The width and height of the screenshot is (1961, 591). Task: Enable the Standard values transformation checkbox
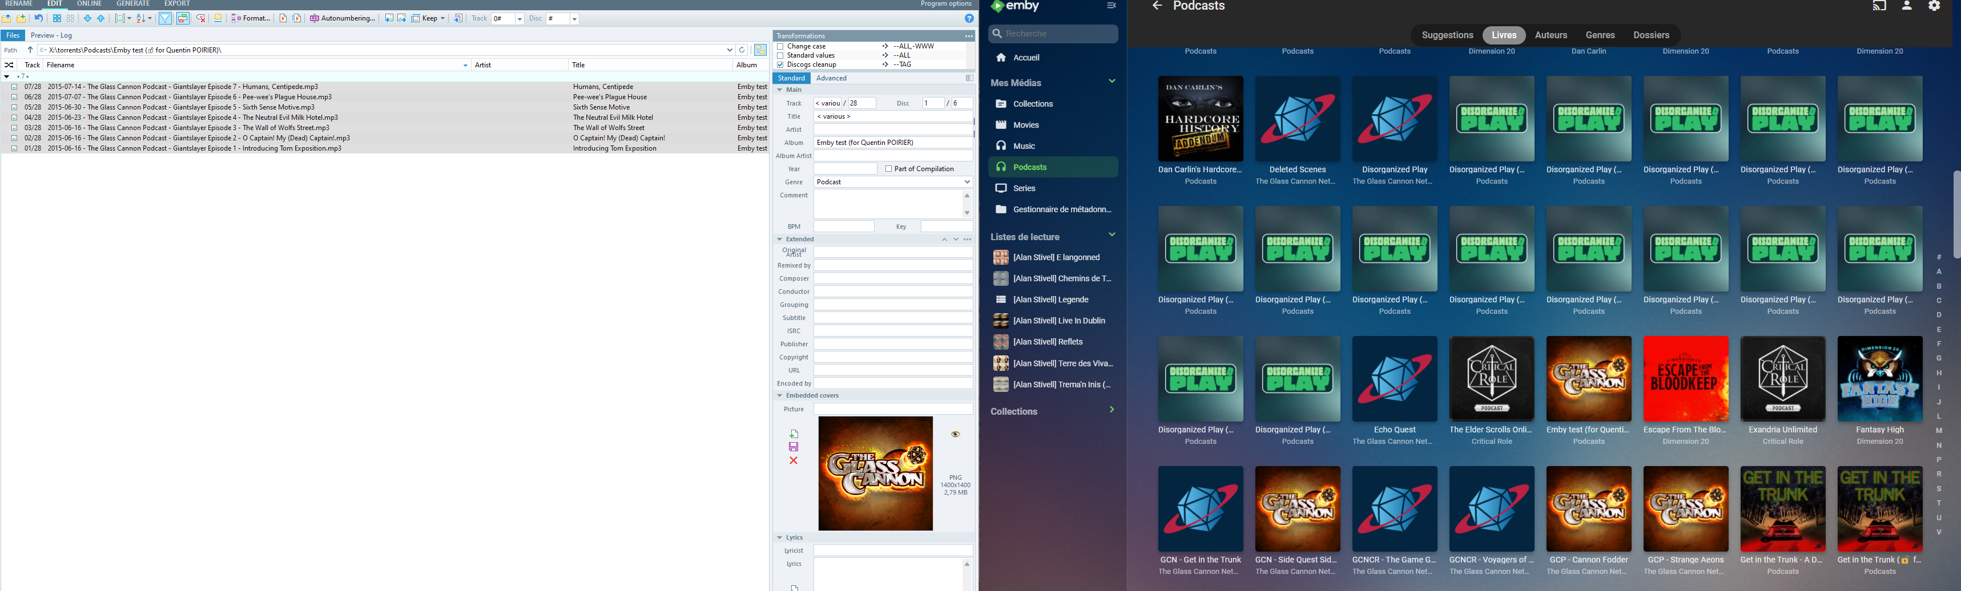click(780, 55)
